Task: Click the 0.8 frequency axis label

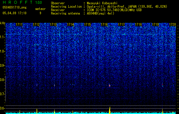Action: click(x=2, y=80)
